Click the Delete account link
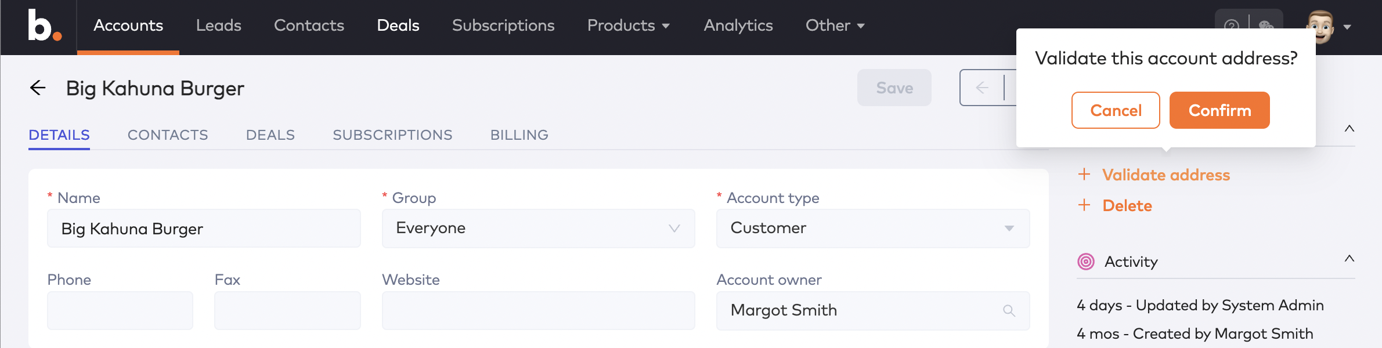1382x348 pixels. pos(1127,205)
